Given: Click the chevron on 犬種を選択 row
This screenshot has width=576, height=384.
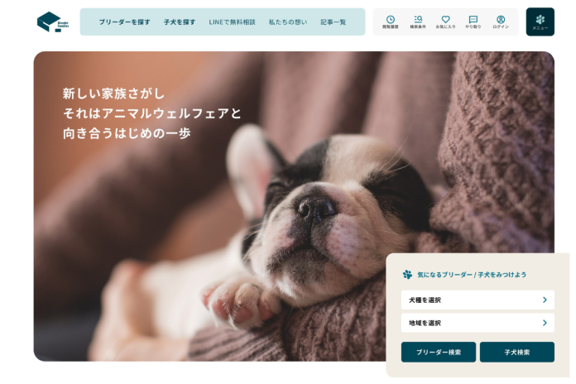Looking at the screenshot, I should 545,300.
